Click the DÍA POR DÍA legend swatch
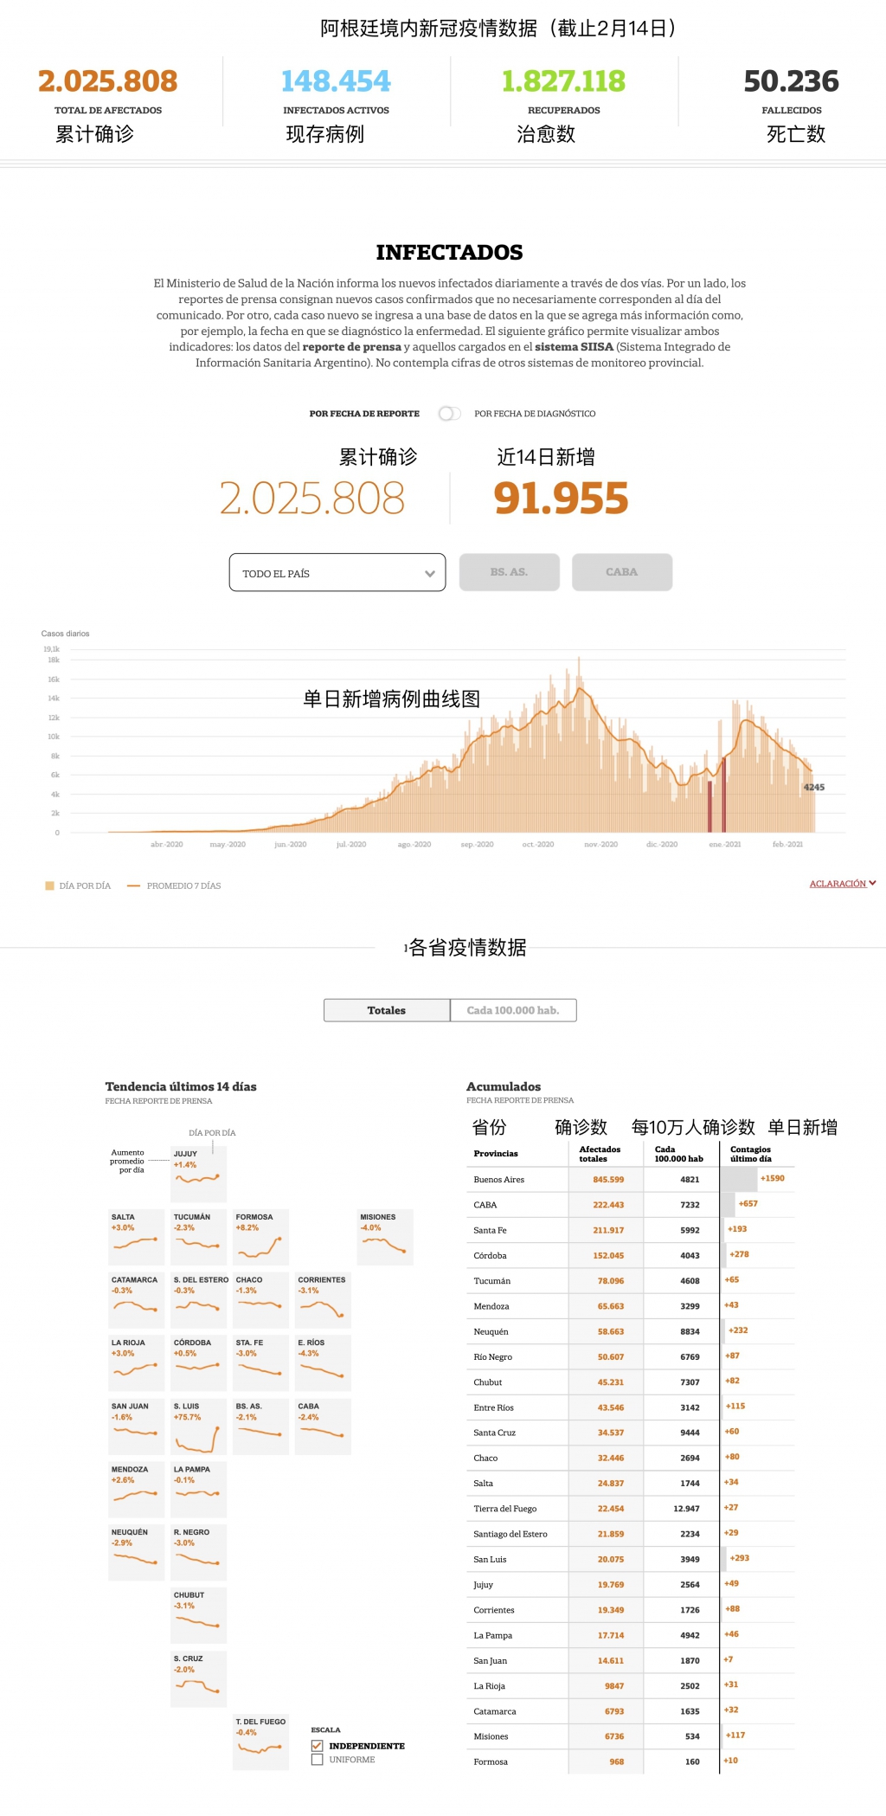The width and height of the screenshot is (886, 1816). [x=49, y=885]
